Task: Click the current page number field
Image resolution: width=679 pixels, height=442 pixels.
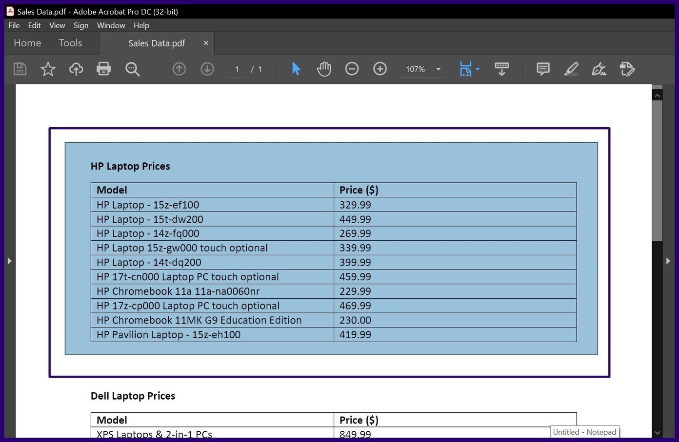Action: (x=237, y=69)
